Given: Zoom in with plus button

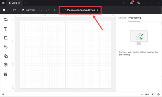Looking at the screenshot, I should [x=152, y=94].
